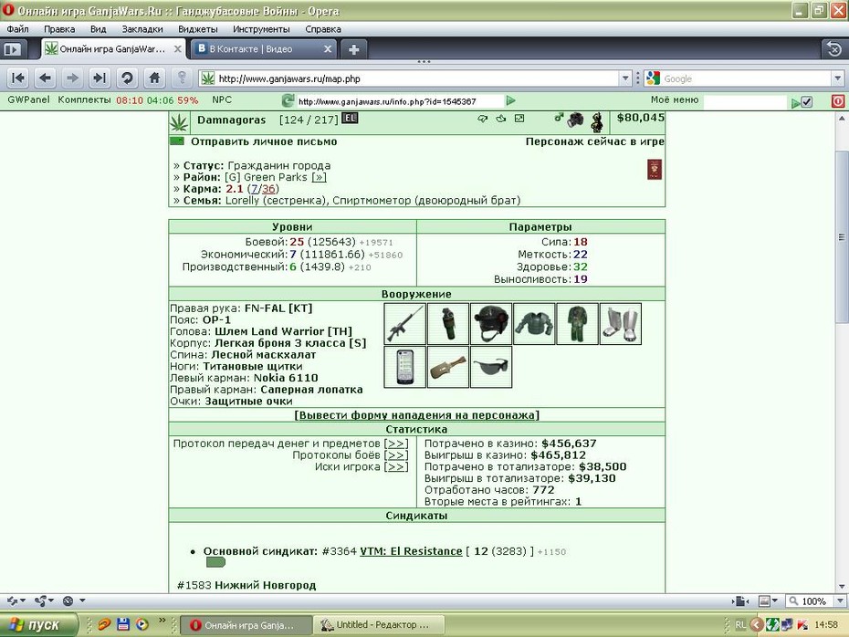Image resolution: width=849 pixels, height=637 pixels.
Task: Click the Windows пуск start button
Action: coord(37,624)
